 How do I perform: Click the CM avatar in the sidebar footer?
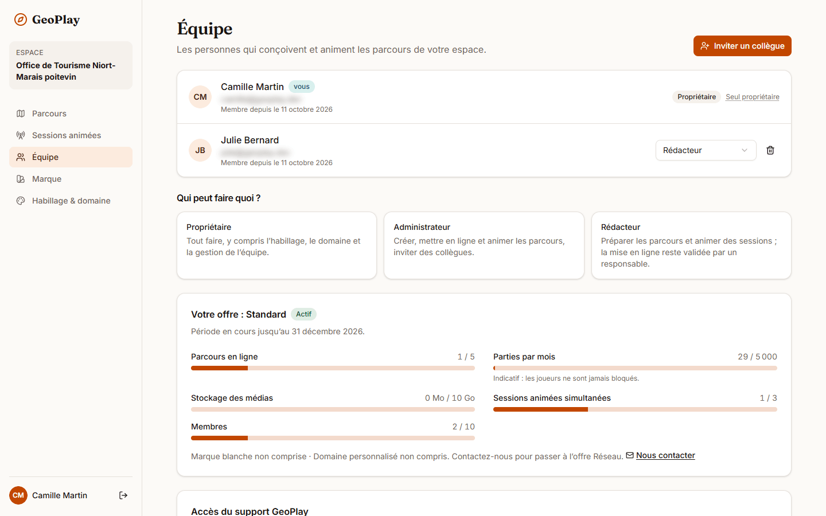tap(18, 495)
